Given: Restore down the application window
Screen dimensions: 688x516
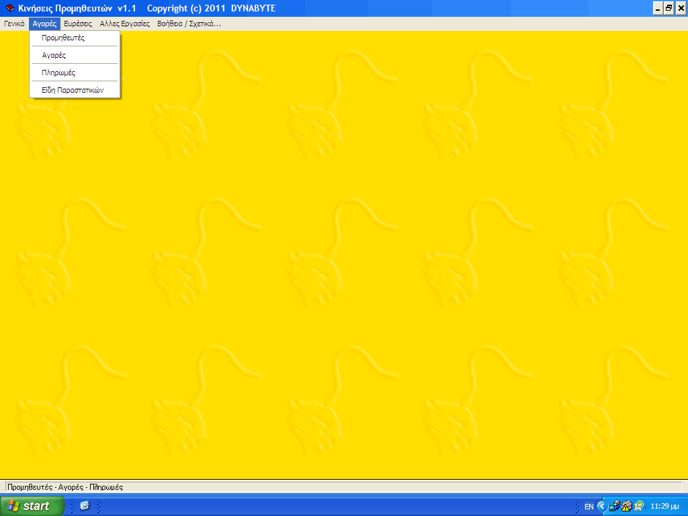Looking at the screenshot, I should pos(669,8).
